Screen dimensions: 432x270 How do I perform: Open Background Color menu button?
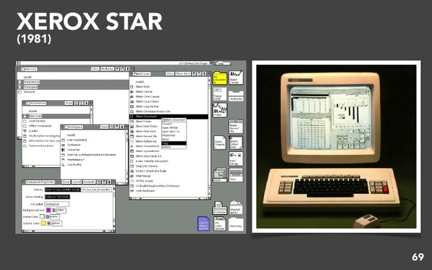[54, 210]
